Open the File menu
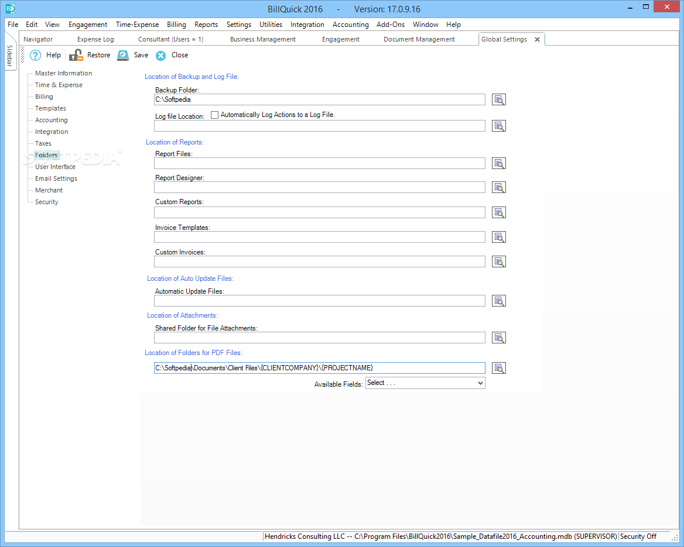The width and height of the screenshot is (684, 547). (x=13, y=25)
